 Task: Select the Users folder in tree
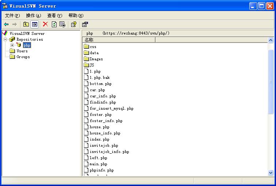coord(22,51)
